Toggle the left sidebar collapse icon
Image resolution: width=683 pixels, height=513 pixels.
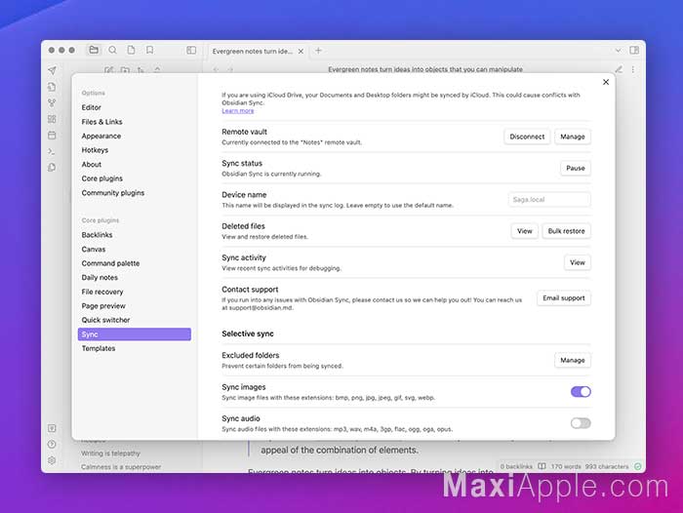pyautogui.click(x=191, y=50)
